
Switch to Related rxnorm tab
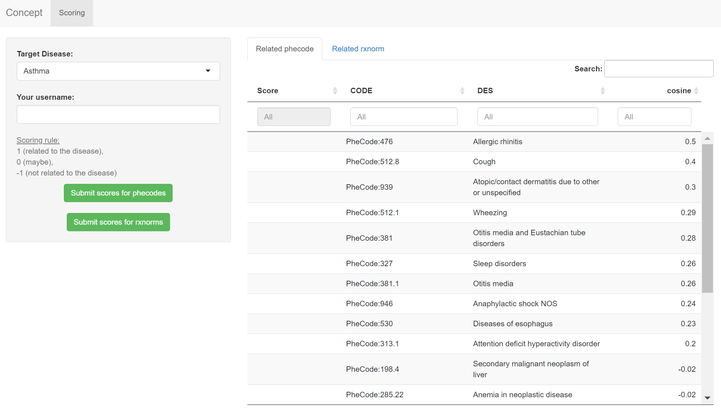click(358, 49)
